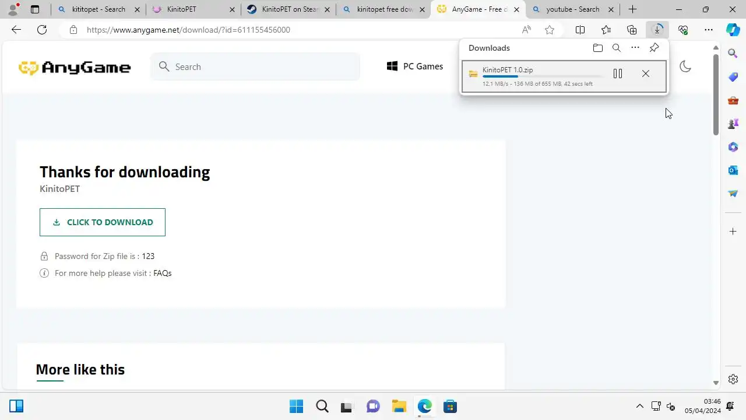Open sidebar settings gear
746x420 pixels.
point(733,379)
